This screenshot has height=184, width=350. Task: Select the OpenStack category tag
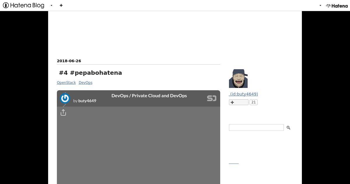[66, 83]
